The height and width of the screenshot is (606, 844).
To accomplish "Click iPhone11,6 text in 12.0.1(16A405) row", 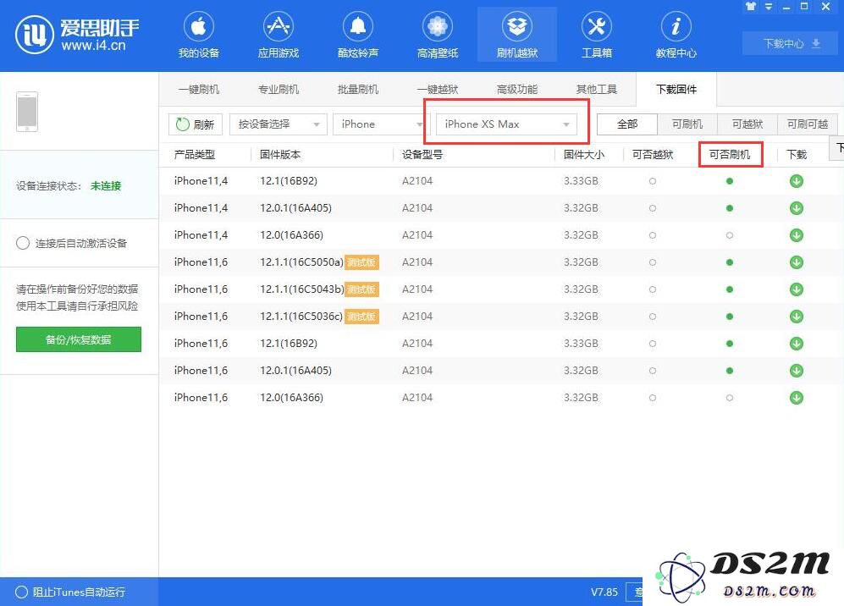I will point(201,370).
